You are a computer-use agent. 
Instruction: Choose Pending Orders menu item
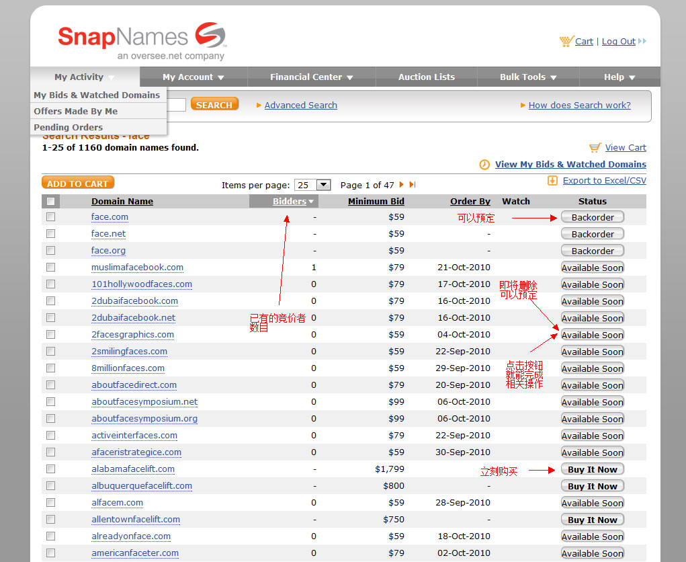(x=99, y=127)
